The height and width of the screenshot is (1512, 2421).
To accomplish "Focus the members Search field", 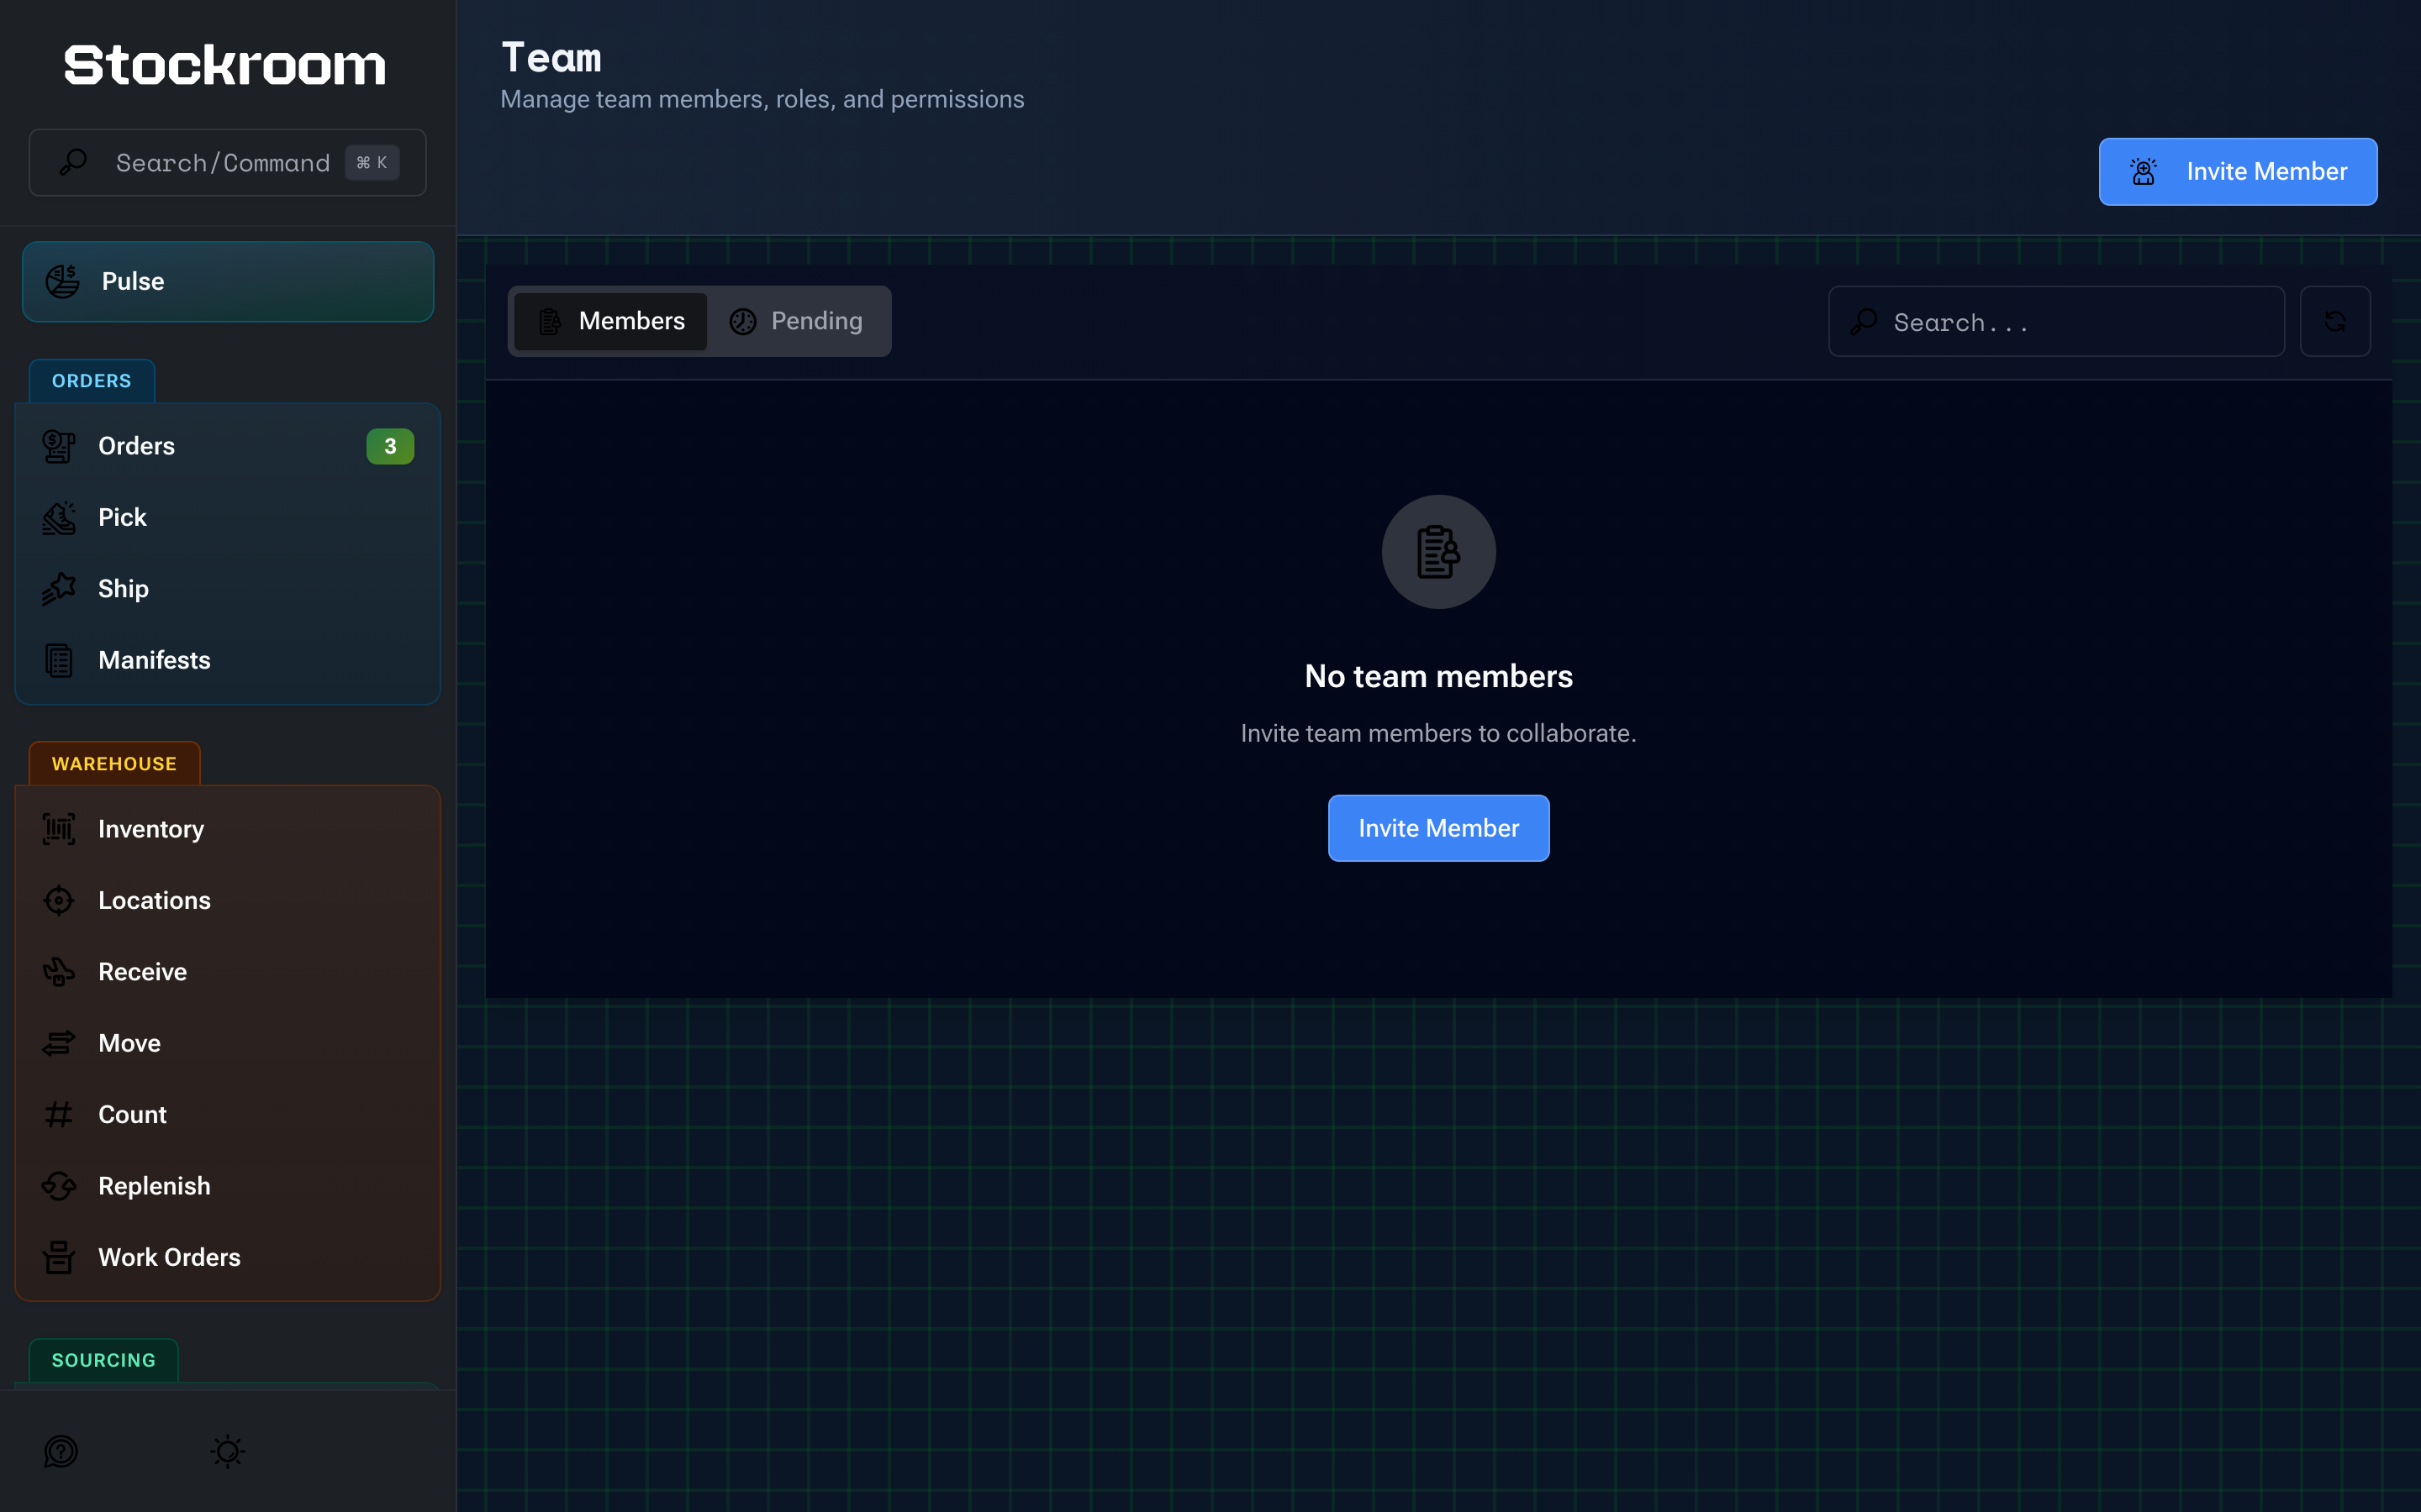I will tap(2057, 321).
